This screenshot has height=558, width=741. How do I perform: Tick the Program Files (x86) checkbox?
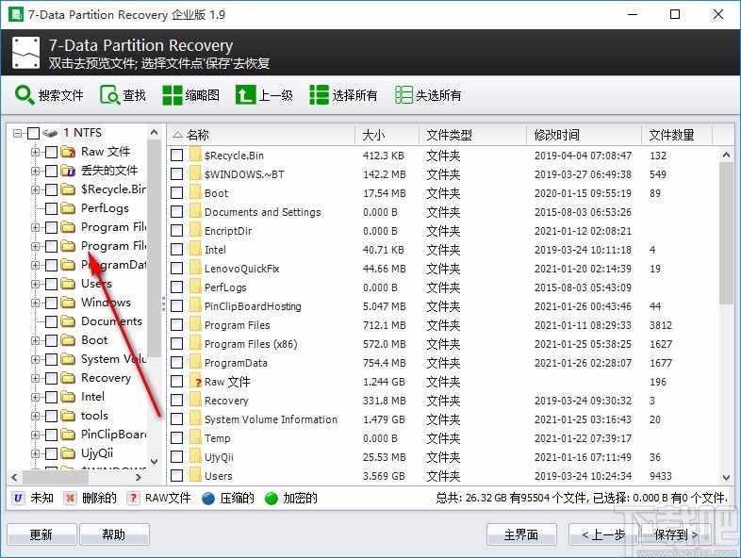pos(176,343)
